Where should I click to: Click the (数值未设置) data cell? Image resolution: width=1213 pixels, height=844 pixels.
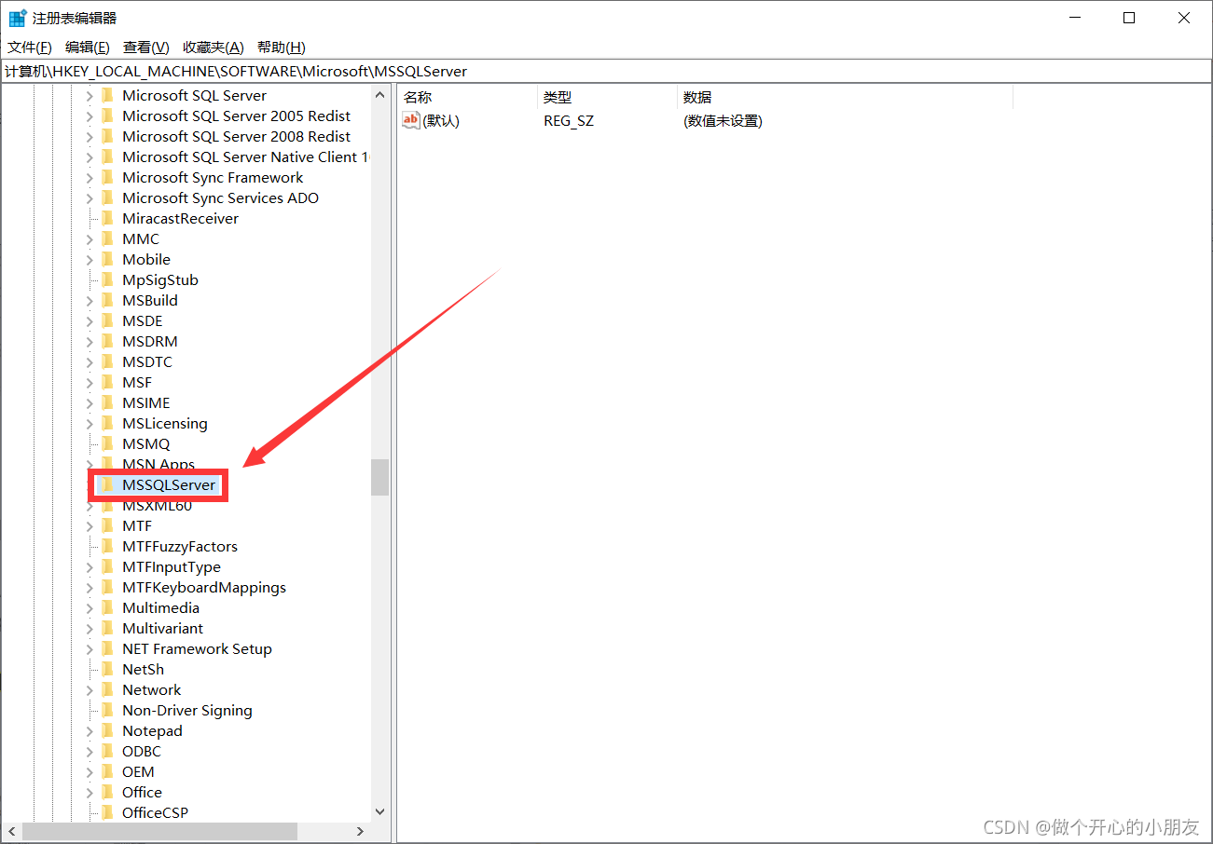tap(723, 121)
